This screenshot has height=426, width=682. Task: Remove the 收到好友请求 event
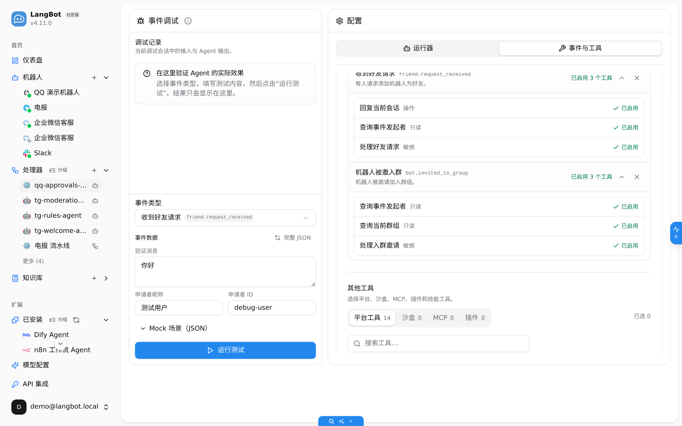637,78
